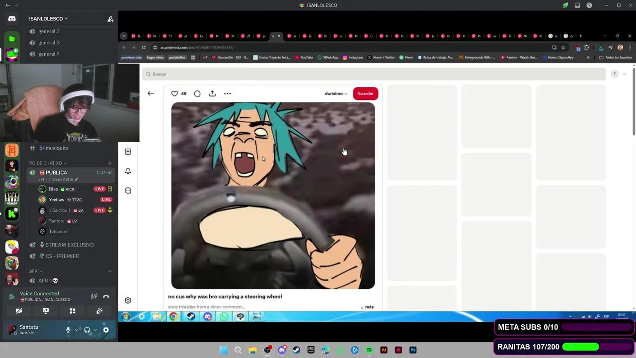Open headphone output options chevron
636x358 pixels.
point(95,330)
